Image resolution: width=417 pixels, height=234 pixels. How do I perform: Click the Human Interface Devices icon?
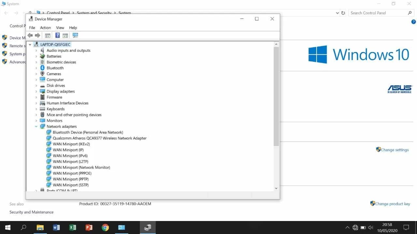point(42,103)
